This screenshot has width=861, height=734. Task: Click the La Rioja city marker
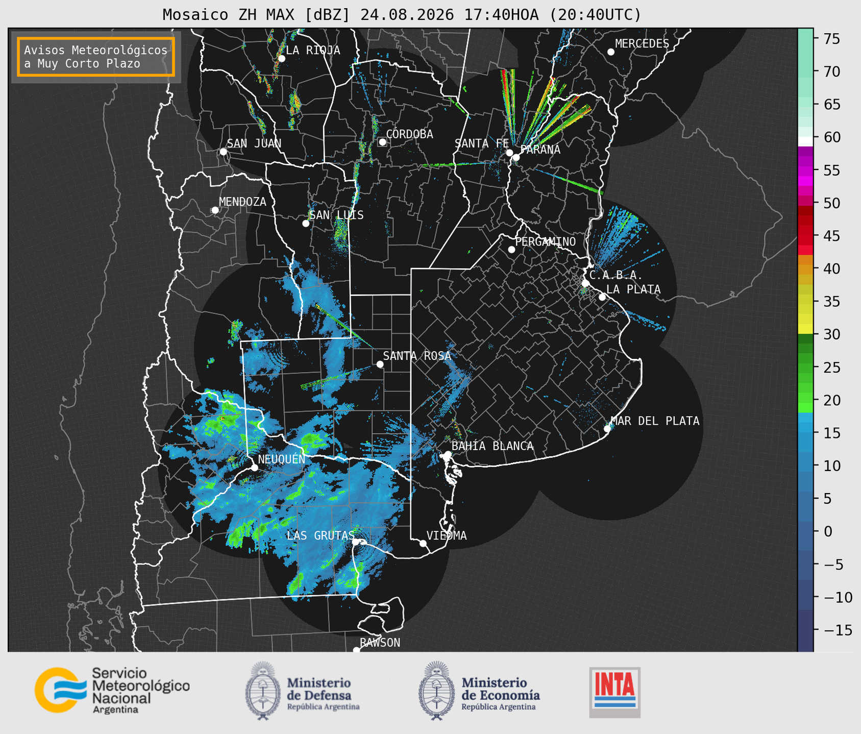[x=281, y=59]
